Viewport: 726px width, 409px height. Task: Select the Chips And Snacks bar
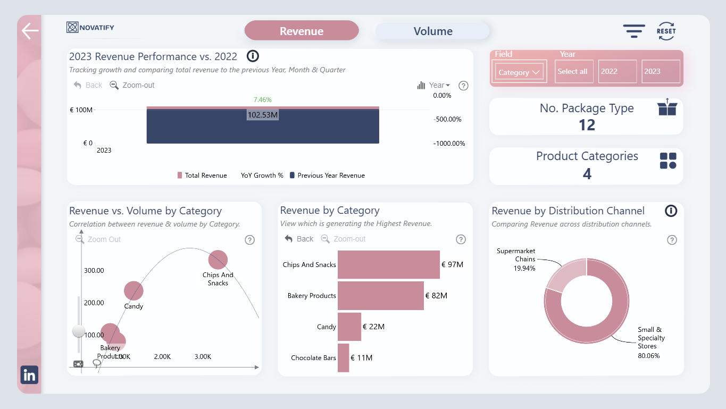click(389, 264)
